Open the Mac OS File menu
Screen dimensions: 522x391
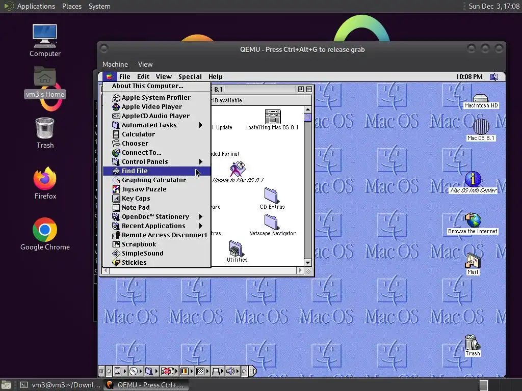pyautogui.click(x=125, y=77)
